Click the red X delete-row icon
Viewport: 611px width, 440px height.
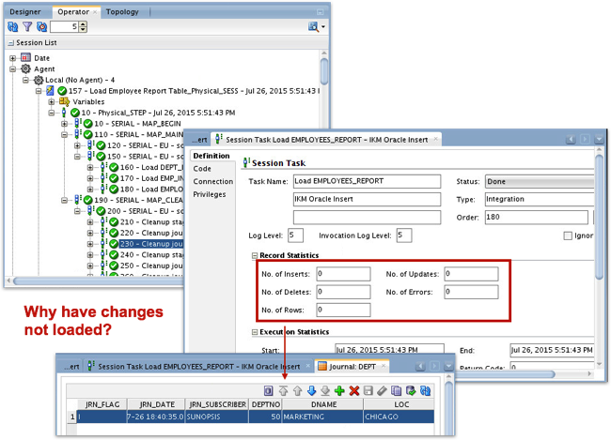(x=353, y=390)
